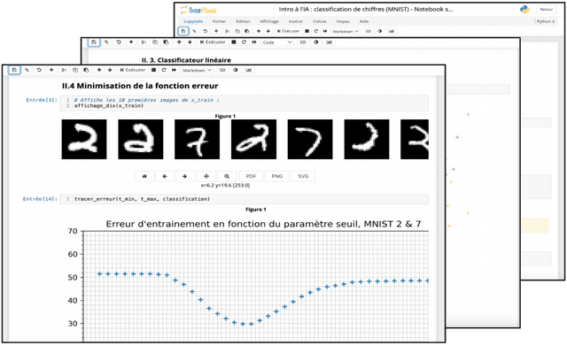The height and width of the screenshot is (345, 567).
Task: Open the Noyau menu
Action: (343, 21)
